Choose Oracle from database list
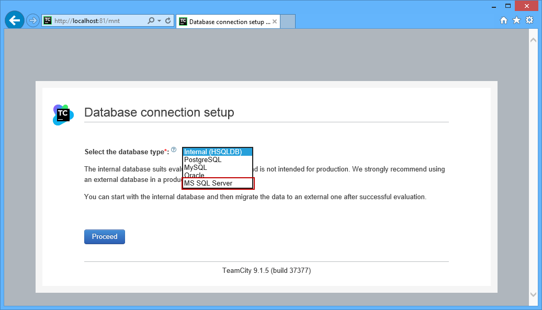 [x=218, y=175]
